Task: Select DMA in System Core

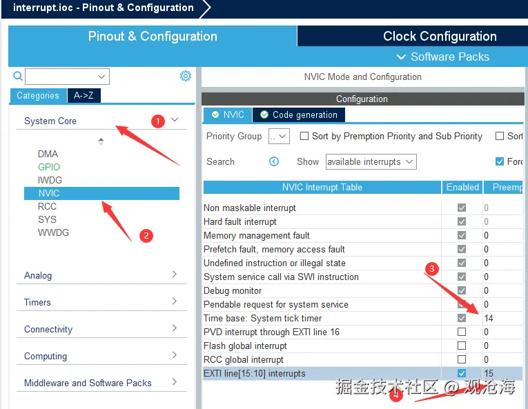Action: 48,154
